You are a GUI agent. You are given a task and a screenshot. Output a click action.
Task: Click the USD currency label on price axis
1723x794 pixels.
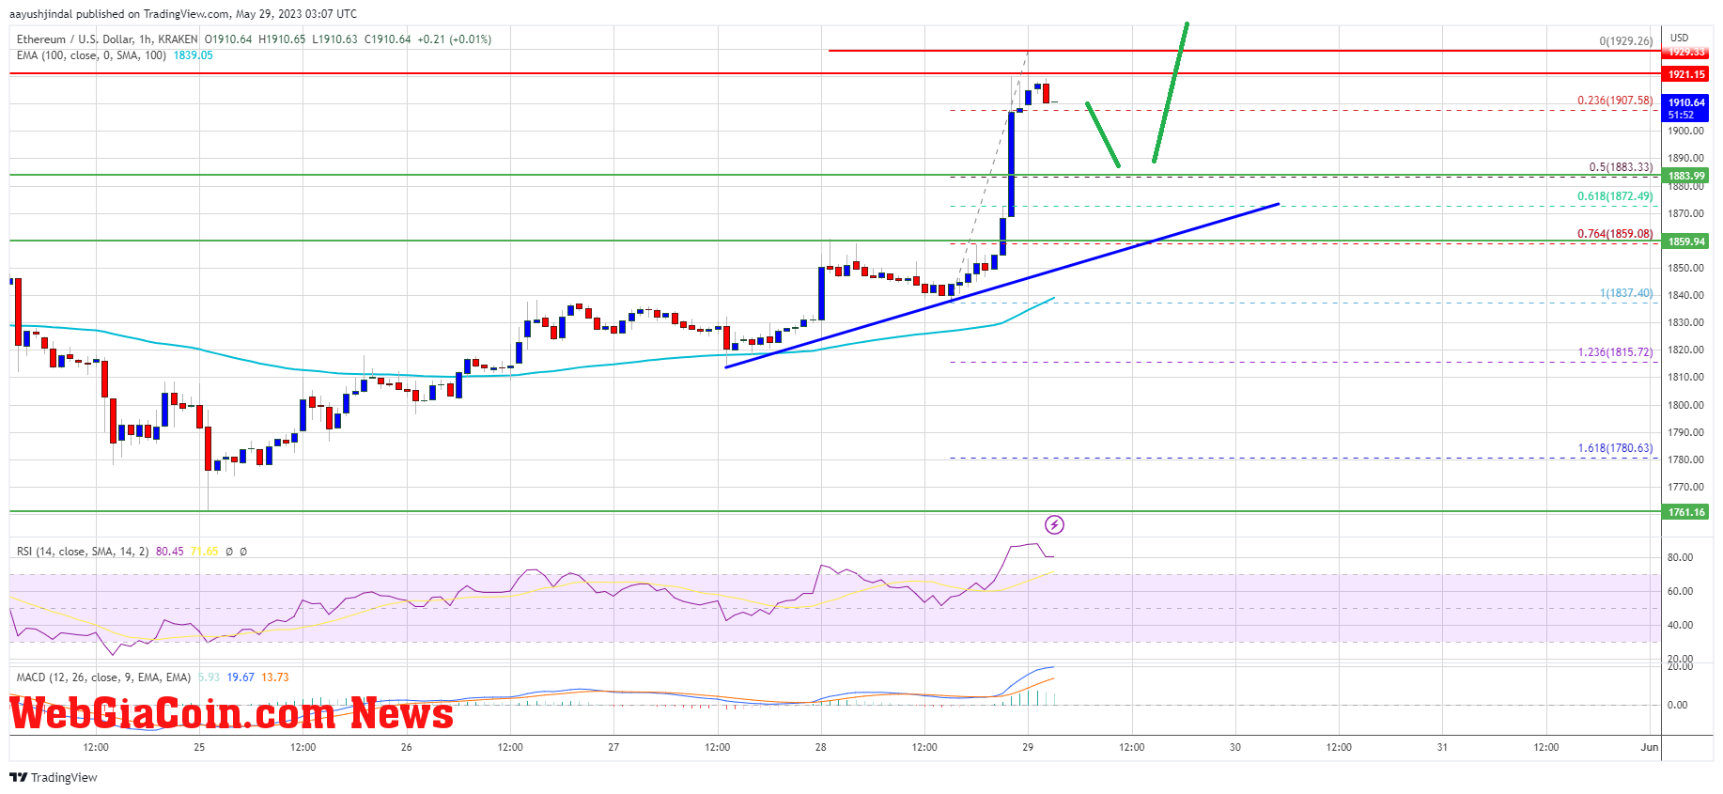1679,39
